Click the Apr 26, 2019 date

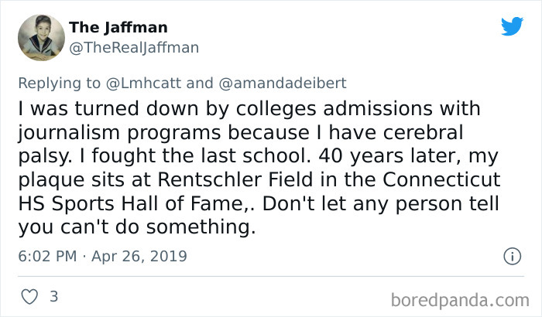click(138, 256)
